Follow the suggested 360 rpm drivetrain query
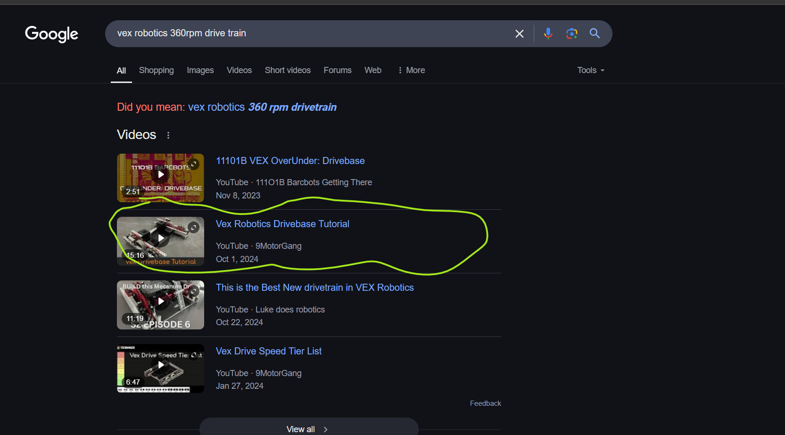Image resolution: width=785 pixels, height=435 pixels. coord(262,107)
